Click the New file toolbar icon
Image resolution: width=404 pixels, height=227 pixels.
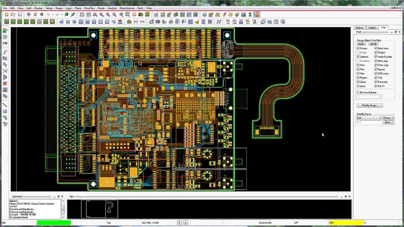[6, 15]
